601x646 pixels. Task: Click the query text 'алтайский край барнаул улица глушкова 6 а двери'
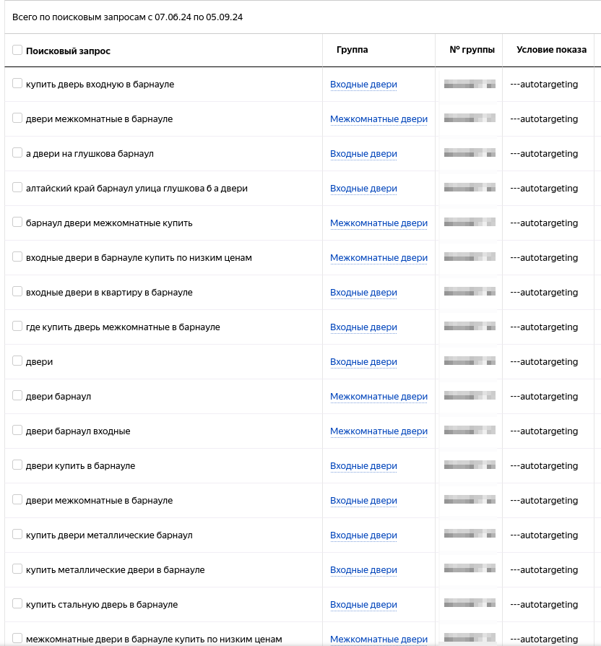(137, 189)
